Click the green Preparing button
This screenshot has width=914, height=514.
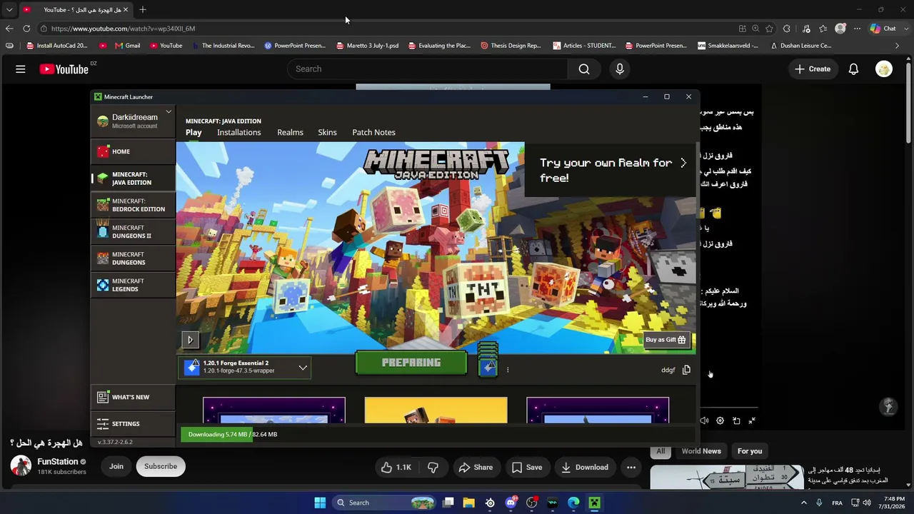[x=411, y=363]
